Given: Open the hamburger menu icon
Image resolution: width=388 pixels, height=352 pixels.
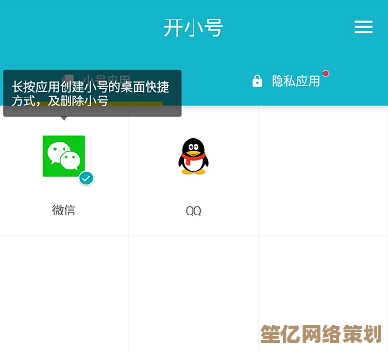Looking at the screenshot, I should (364, 27).
